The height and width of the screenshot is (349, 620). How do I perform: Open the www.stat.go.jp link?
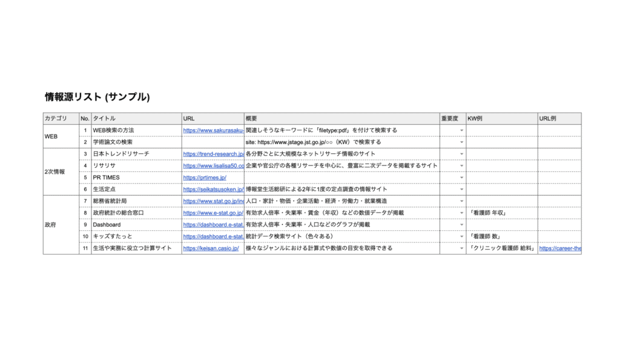(x=213, y=201)
